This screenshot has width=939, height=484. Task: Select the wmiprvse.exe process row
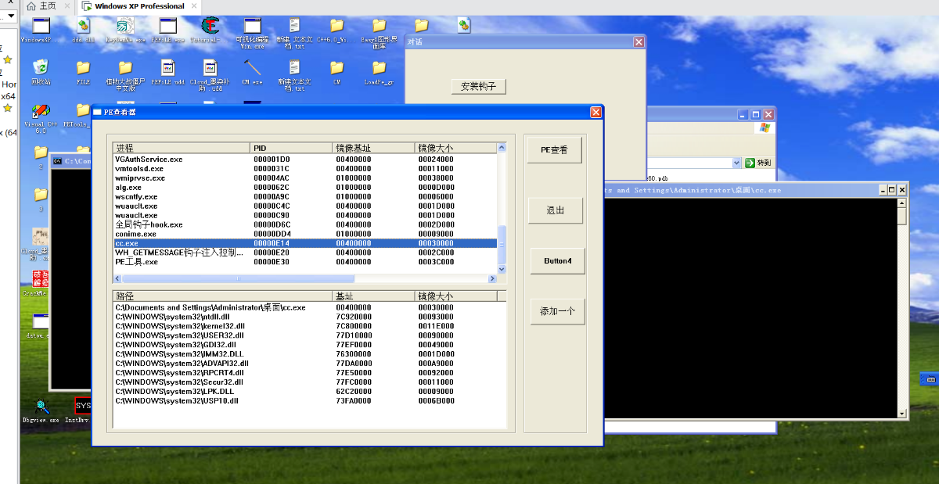[305, 177]
